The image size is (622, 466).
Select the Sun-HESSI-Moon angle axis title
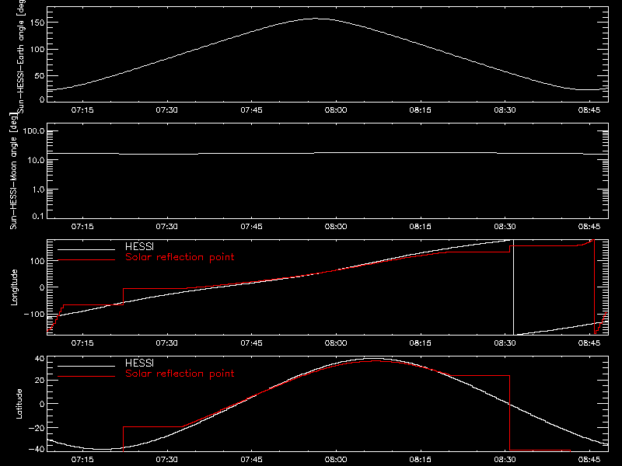[x=13, y=171]
